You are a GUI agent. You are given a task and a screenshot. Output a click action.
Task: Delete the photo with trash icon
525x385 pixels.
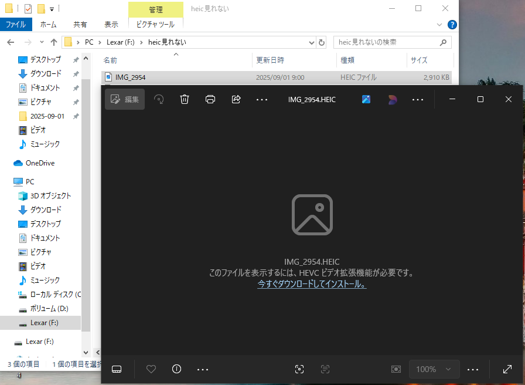(185, 99)
